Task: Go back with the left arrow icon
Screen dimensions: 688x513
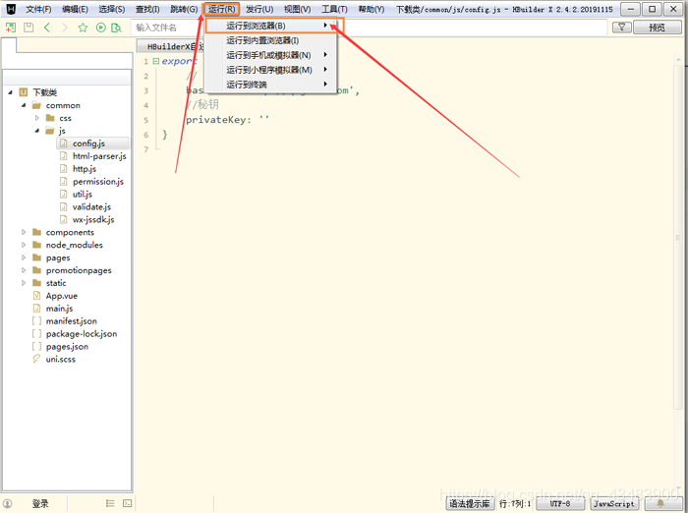Action: (x=47, y=28)
